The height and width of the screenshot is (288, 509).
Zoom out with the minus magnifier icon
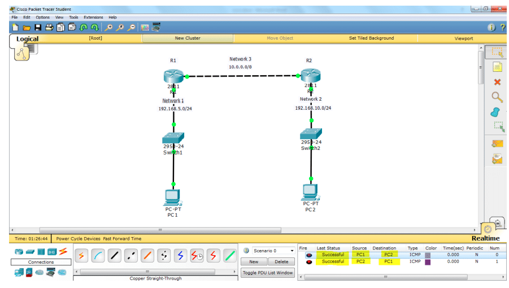coord(131,27)
